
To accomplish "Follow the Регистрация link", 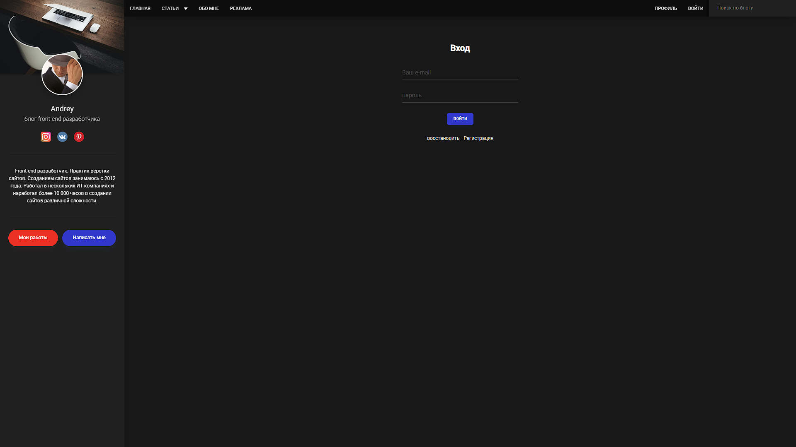I will click(478, 138).
